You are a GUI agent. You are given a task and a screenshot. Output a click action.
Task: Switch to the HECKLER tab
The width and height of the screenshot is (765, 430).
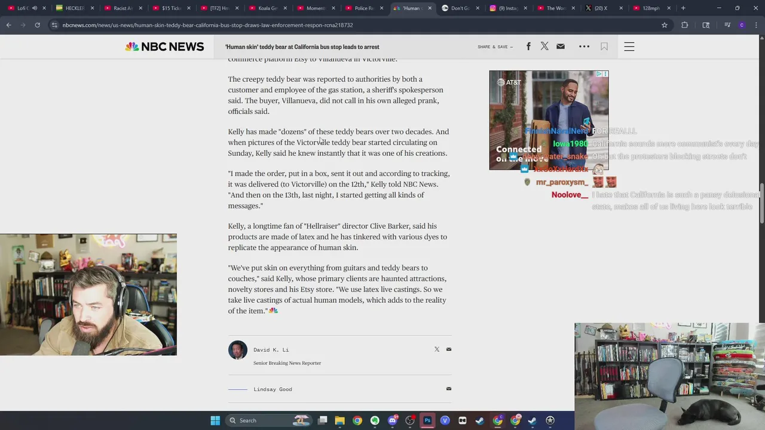click(x=75, y=8)
